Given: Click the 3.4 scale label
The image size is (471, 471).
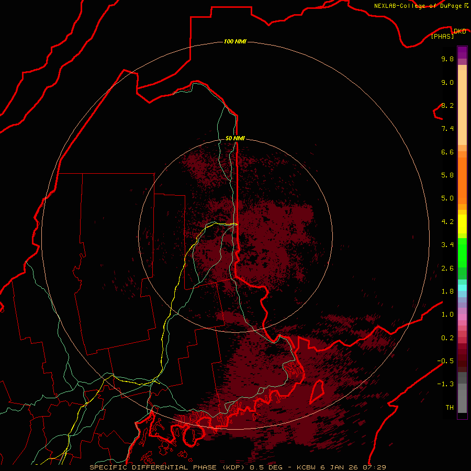Looking at the screenshot, I should (x=447, y=245).
